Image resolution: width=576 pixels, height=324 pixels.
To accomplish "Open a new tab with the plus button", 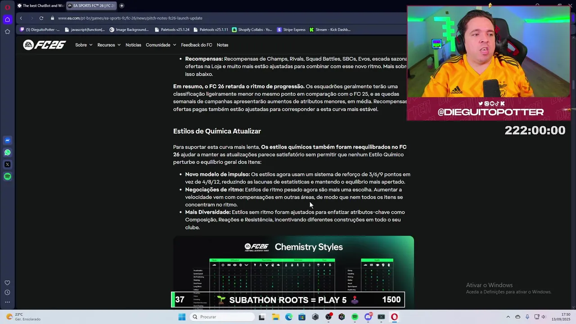I will point(121,6).
